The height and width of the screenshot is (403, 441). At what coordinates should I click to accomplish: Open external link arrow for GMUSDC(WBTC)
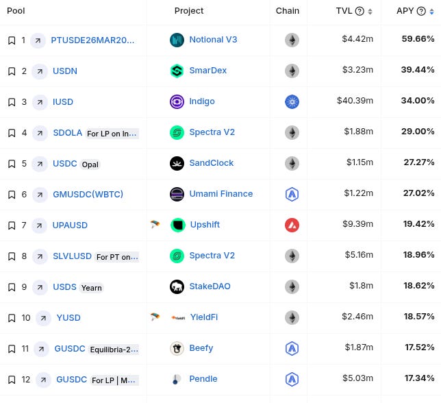pyautogui.click(x=40, y=195)
